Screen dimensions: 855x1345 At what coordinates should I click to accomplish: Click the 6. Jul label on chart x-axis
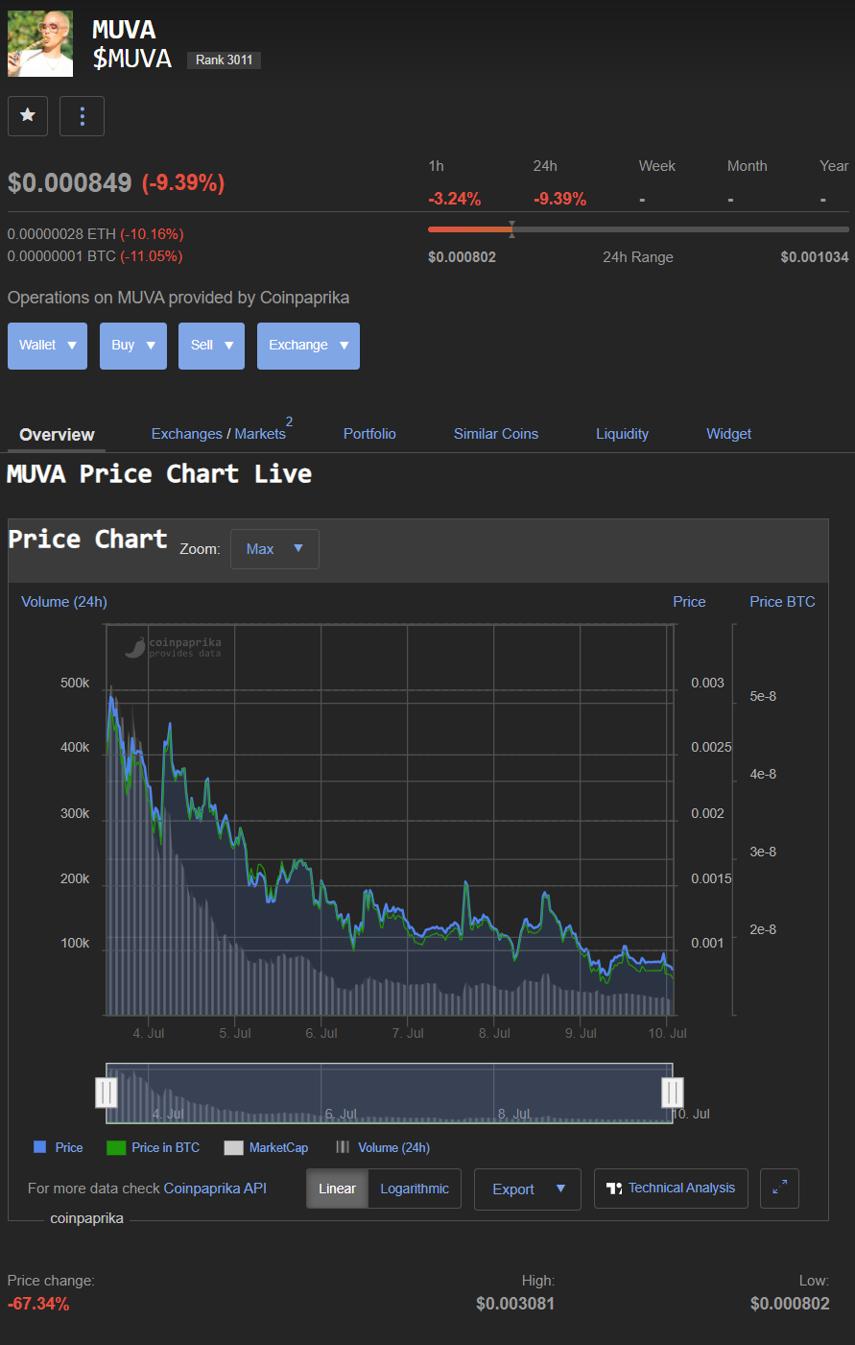(321, 1033)
